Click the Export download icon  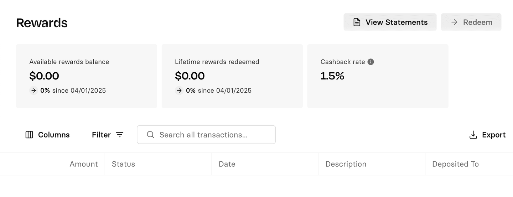click(x=473, y=135)
